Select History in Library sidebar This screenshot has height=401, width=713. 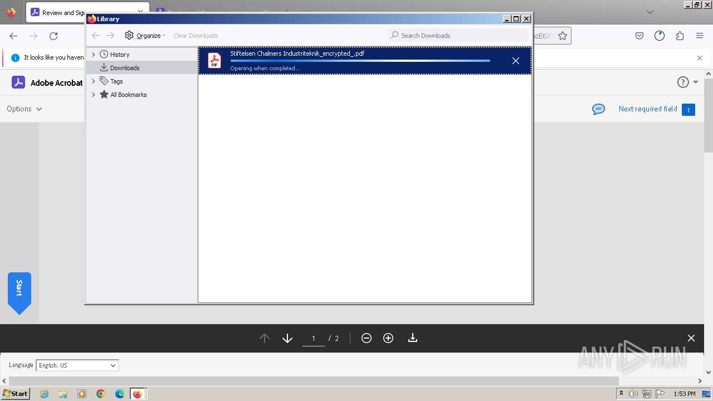click(119, 55)
